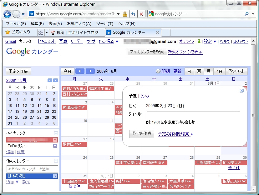Collapse the マイ カレンダー section
Viewport: 259px width, 195px height.
tap(56, 133)
